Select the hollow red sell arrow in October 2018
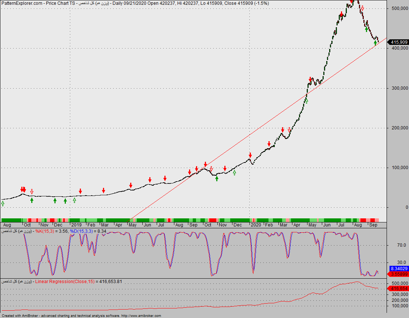 [x=32, y=192]
